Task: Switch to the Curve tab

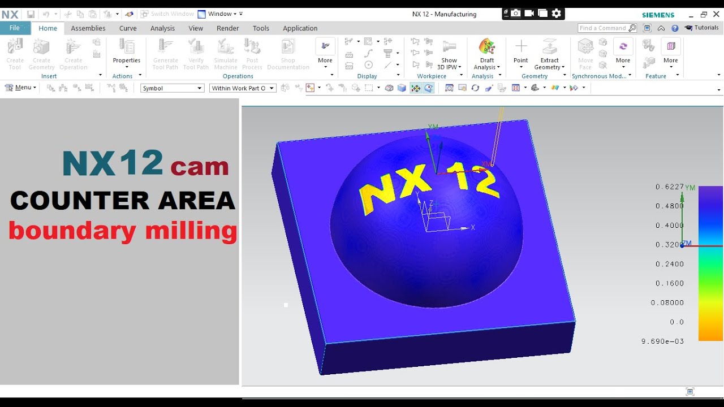Action: 128,28
